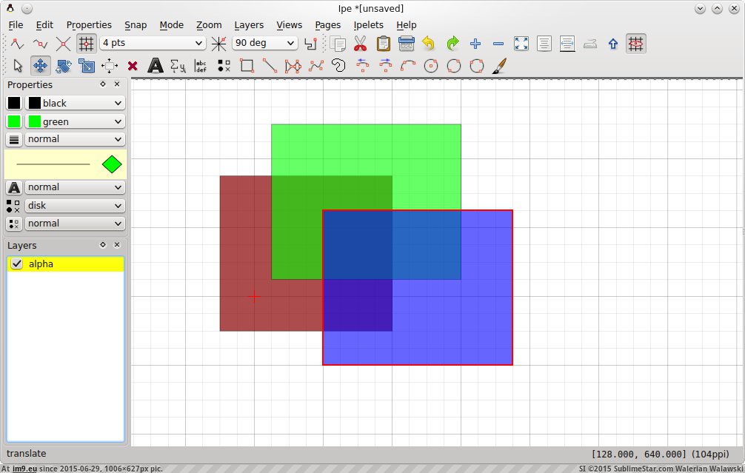Click the scissors Cut icon
The image size is (745, 473).
(x=360, y=44)
